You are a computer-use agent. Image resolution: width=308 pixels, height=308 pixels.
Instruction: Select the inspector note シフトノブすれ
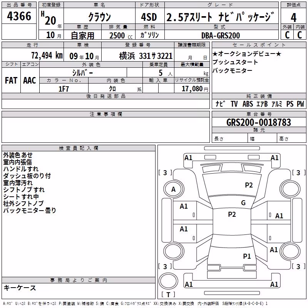click(24, 190)
